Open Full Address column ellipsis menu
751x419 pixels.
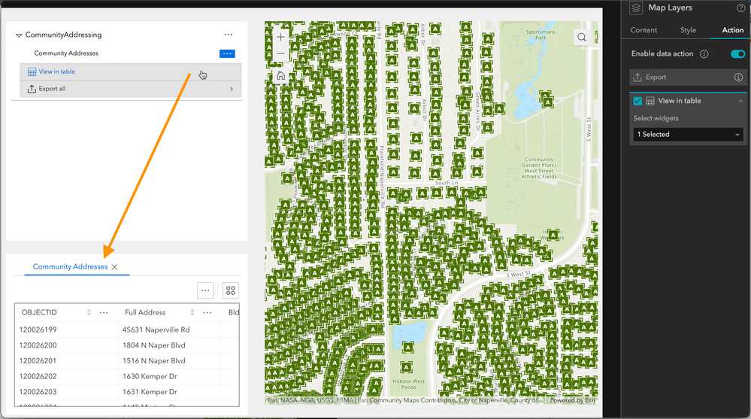click(207, 313)
